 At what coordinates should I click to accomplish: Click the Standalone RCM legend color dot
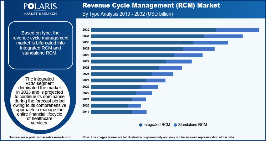pos(175,125)
